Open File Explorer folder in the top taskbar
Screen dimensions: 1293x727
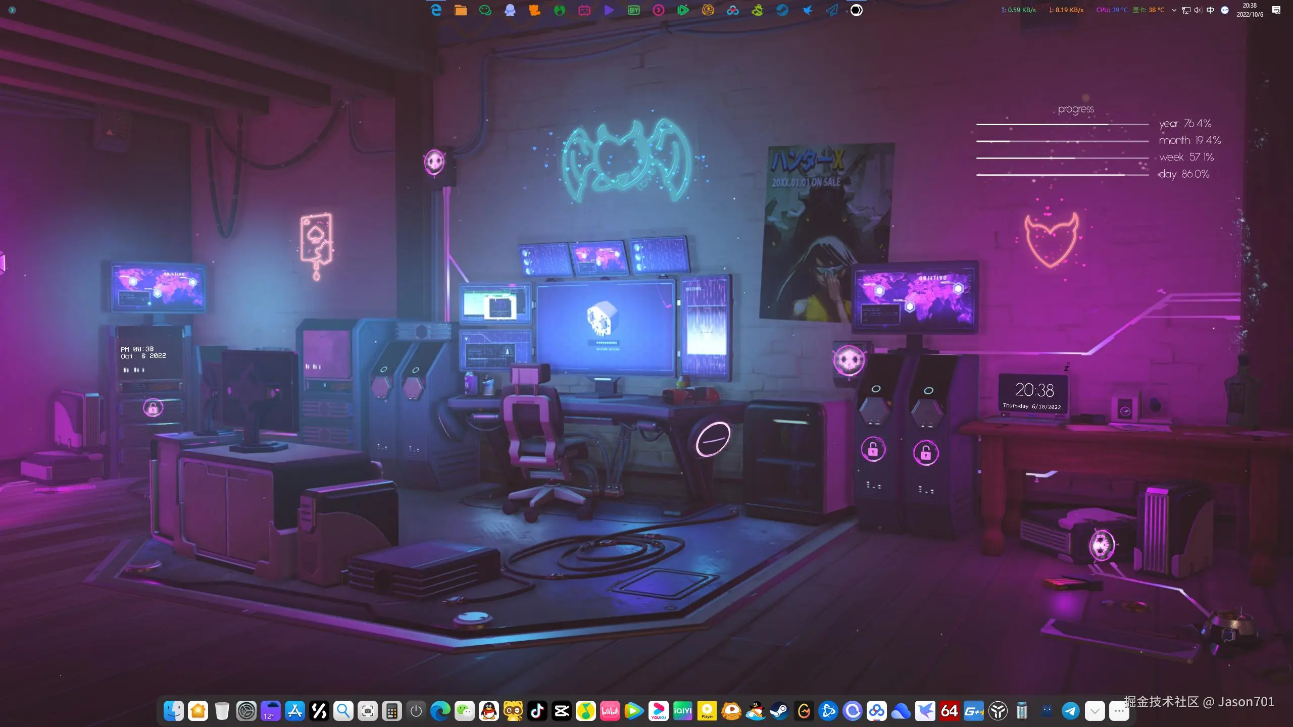(x=461, y=10)
